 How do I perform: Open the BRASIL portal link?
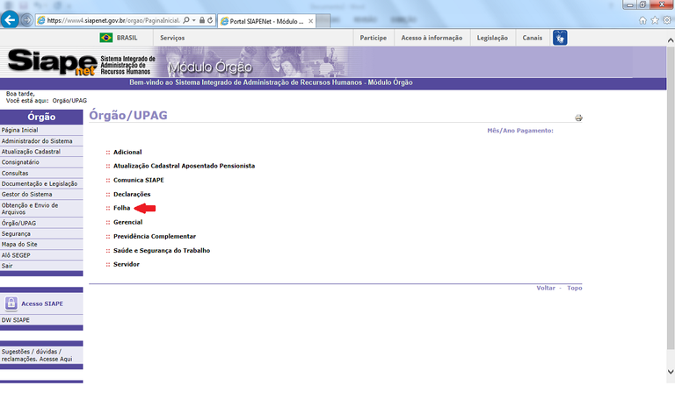(127, 38)
